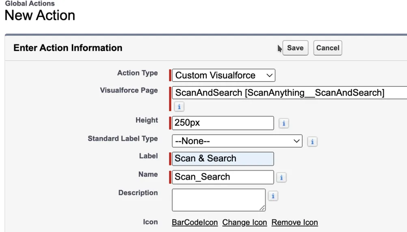This screenshot has width=407, height=232.
Task: Click the Action Type field label
Action: pos(137,73)
